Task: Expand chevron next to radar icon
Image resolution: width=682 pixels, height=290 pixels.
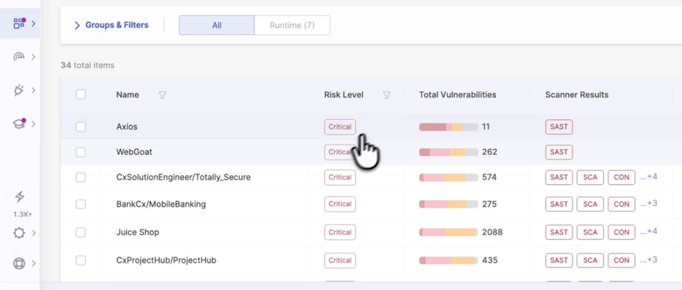Action: [33, 57]
